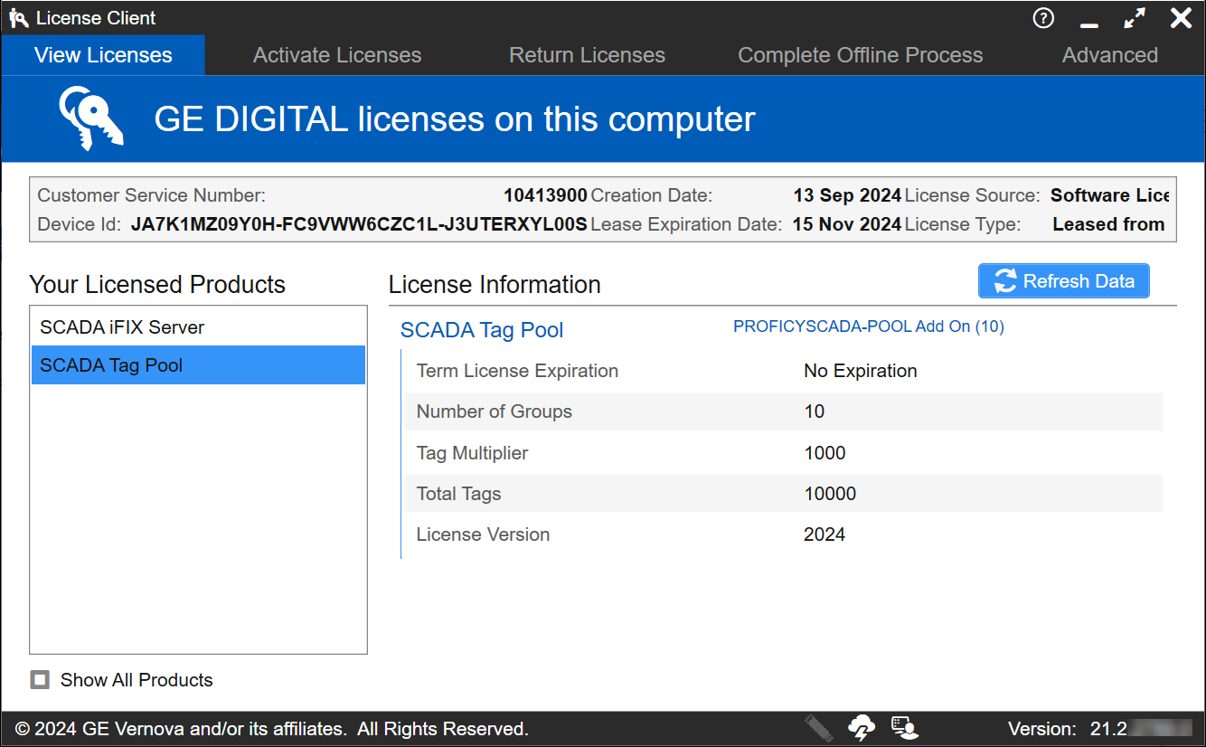Viewport: 1206px width, 747px height.
Task: Click the SCADA Tag Pool license heading
Action: (482, 330)
